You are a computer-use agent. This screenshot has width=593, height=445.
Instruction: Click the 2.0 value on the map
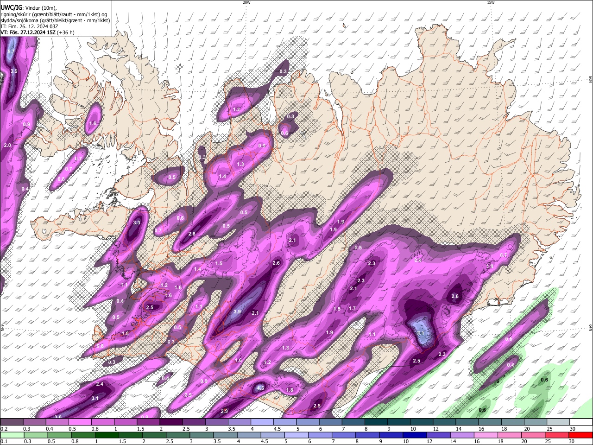coord(7,145)
